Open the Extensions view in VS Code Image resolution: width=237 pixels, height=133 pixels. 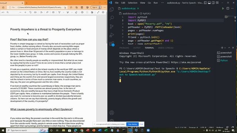pos(112,44)
